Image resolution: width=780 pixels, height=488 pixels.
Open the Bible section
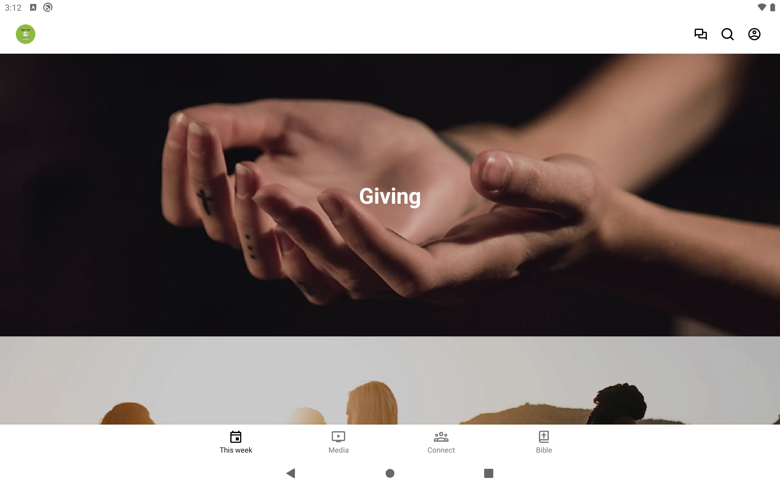click(544, 441)
